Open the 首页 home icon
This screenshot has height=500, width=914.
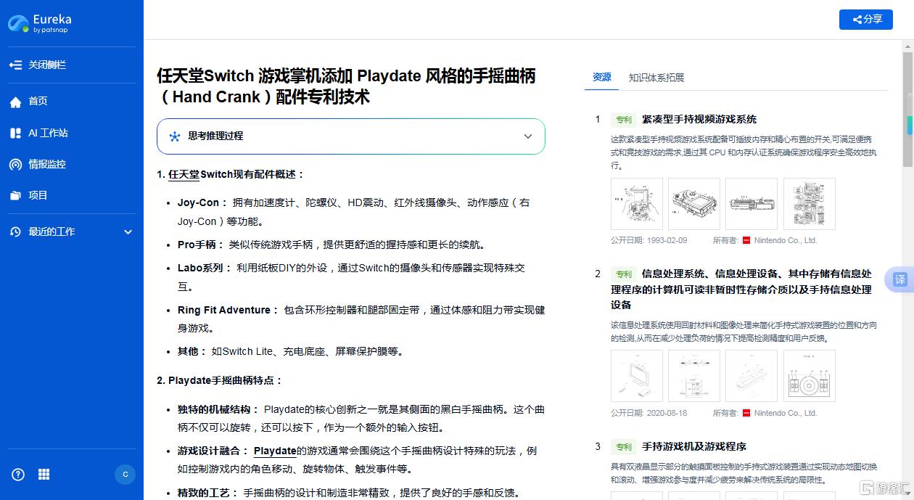(15, 102)
